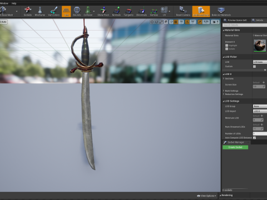267x200 pixels.
Task: Uncheck Auto Compute LOD Distance
Action: click(254, 138)
